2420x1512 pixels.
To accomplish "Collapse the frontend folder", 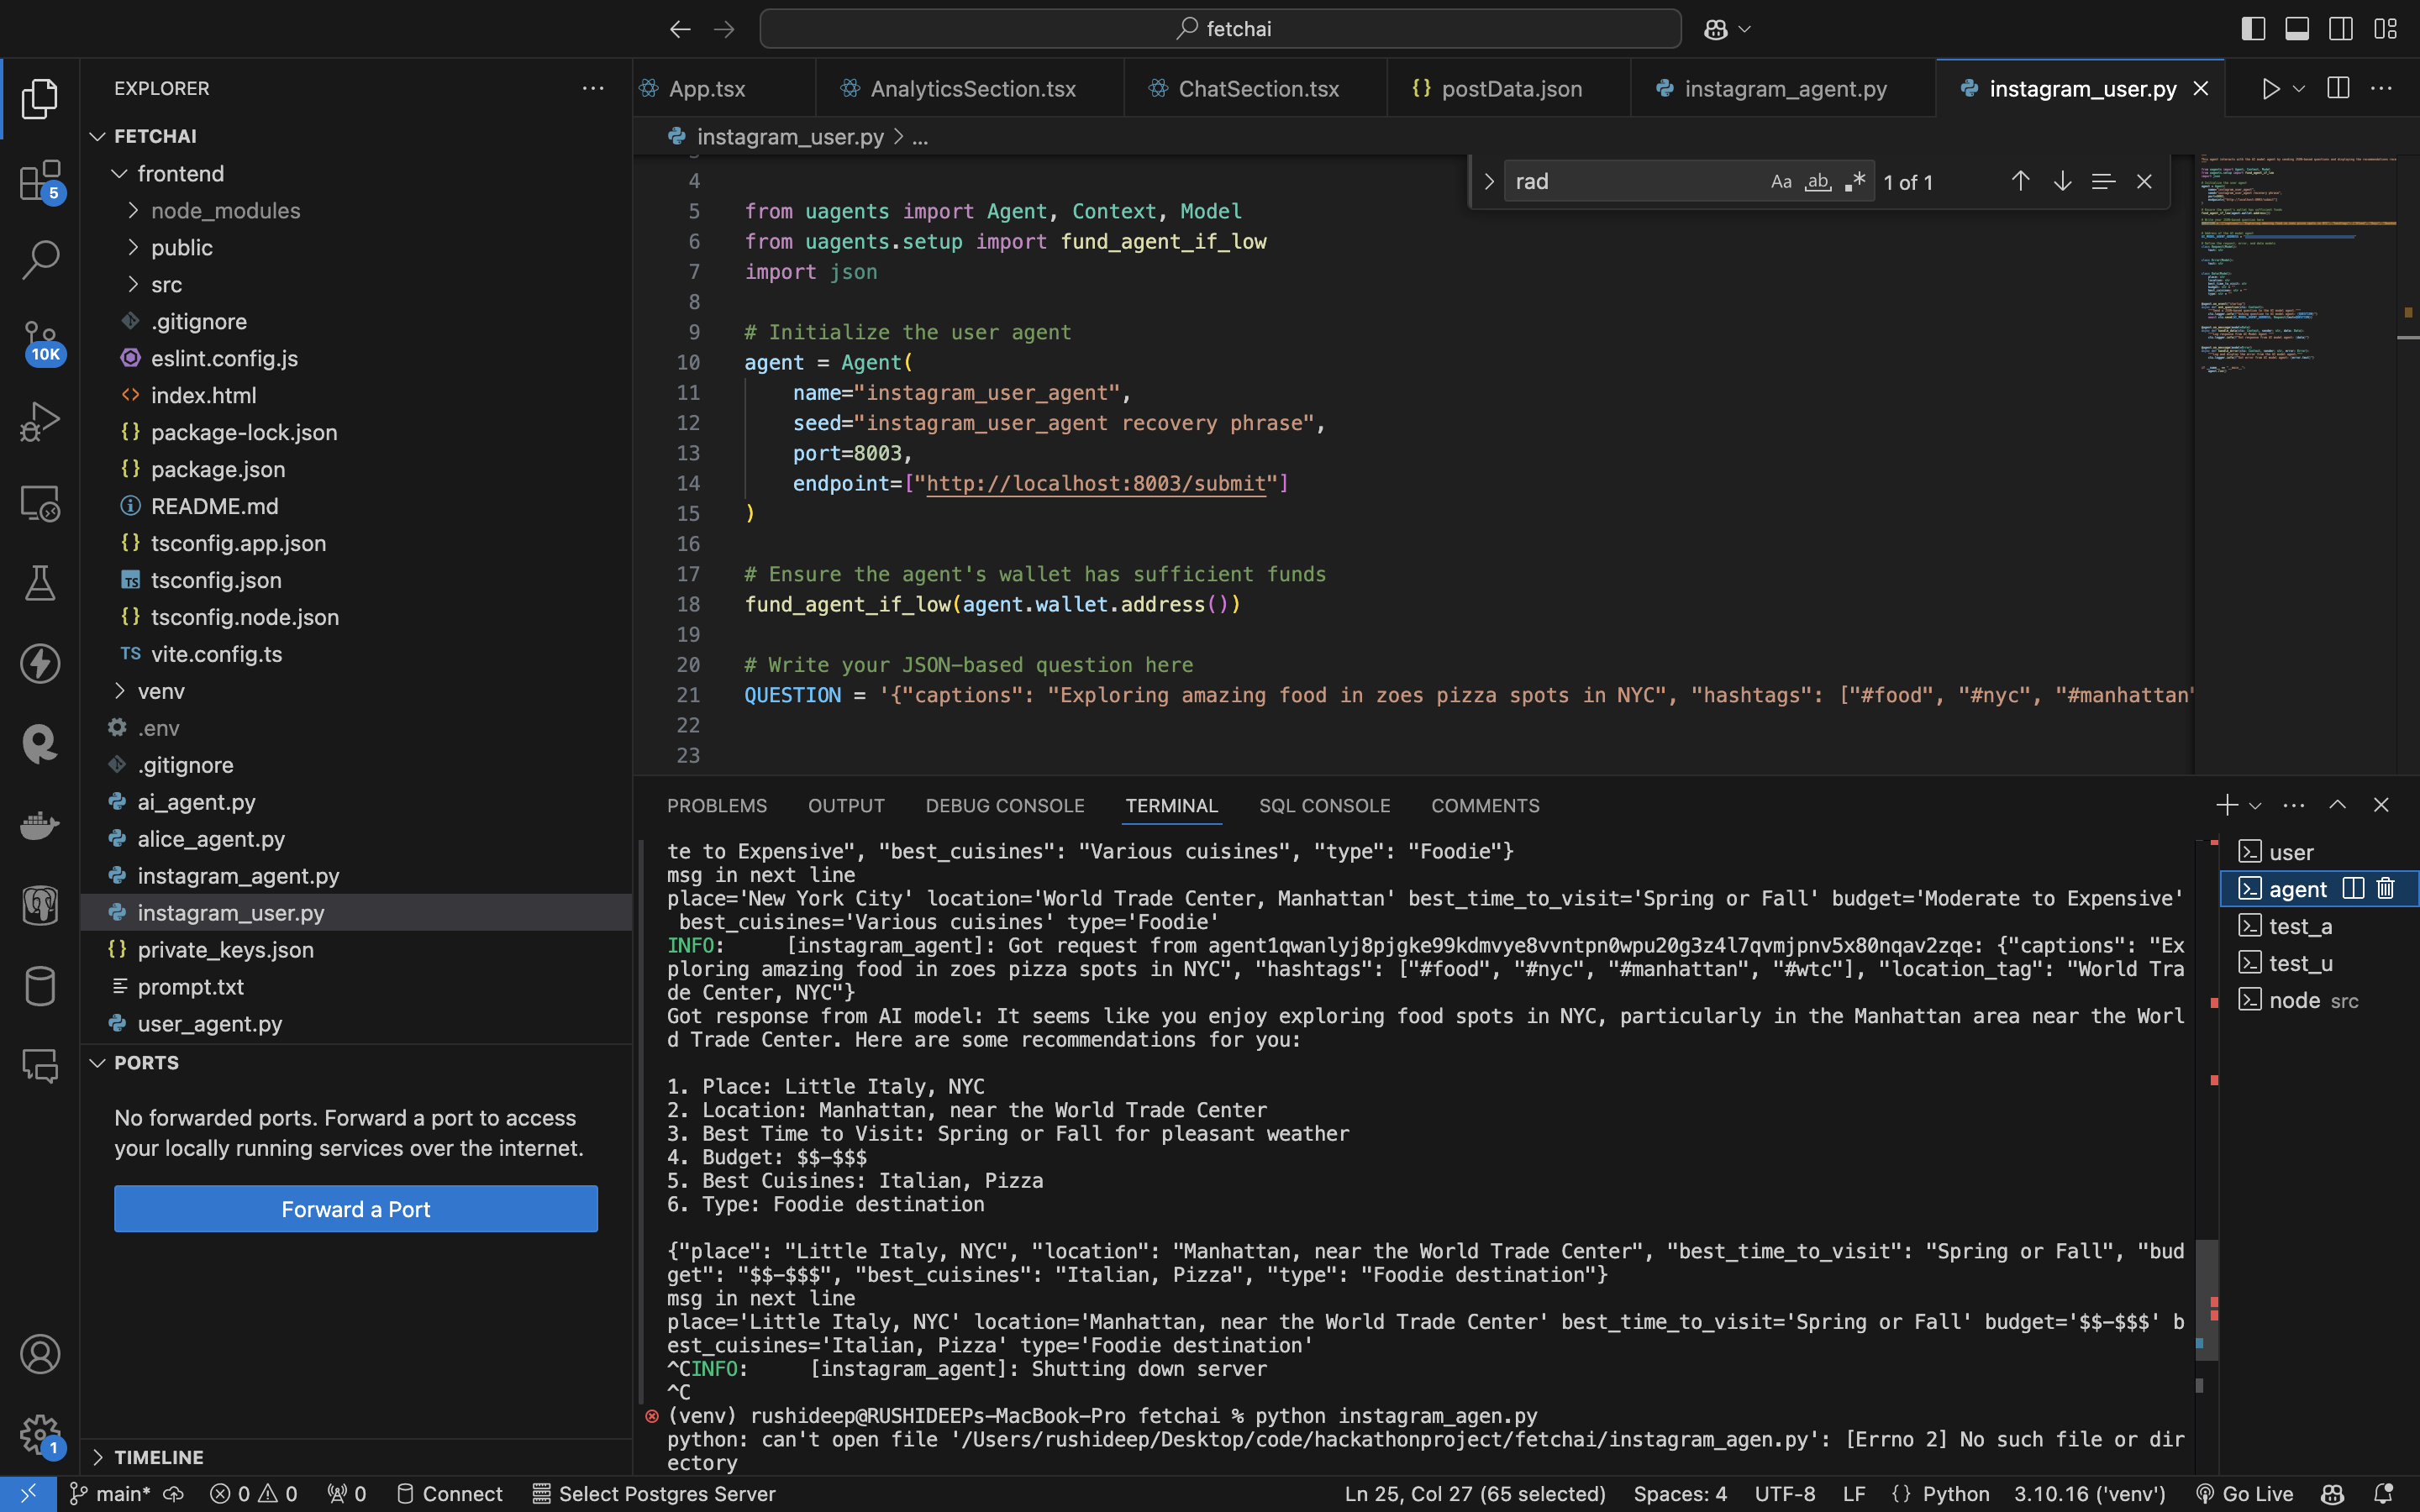I will tap(180, 174).
